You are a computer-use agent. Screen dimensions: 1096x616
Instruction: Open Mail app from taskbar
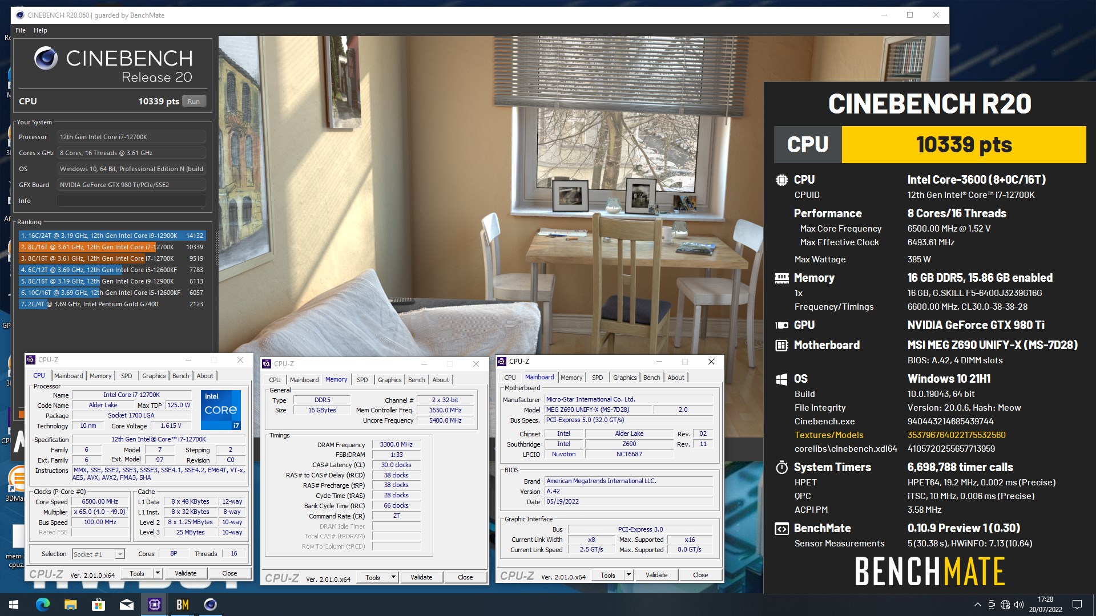[126, 605]
